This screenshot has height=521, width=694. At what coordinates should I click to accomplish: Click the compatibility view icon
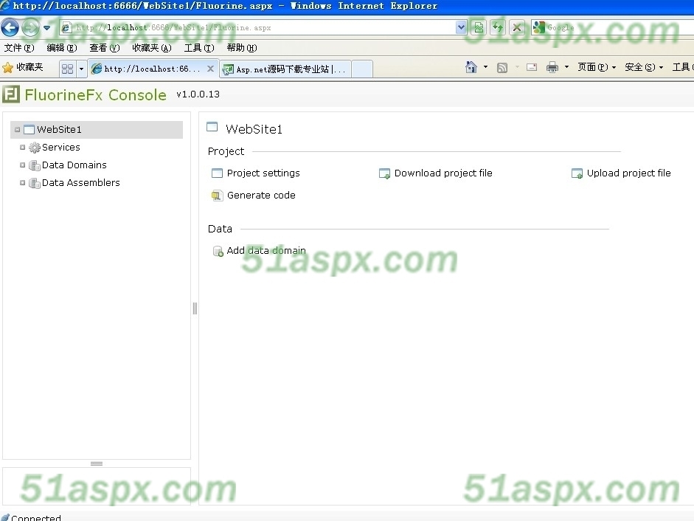point(479,27)
